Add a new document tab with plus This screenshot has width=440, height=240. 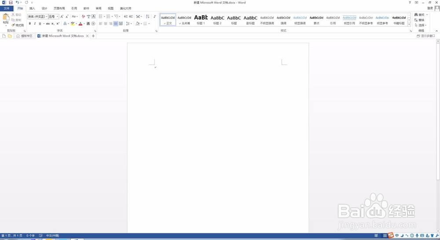(x=93, y=36)
